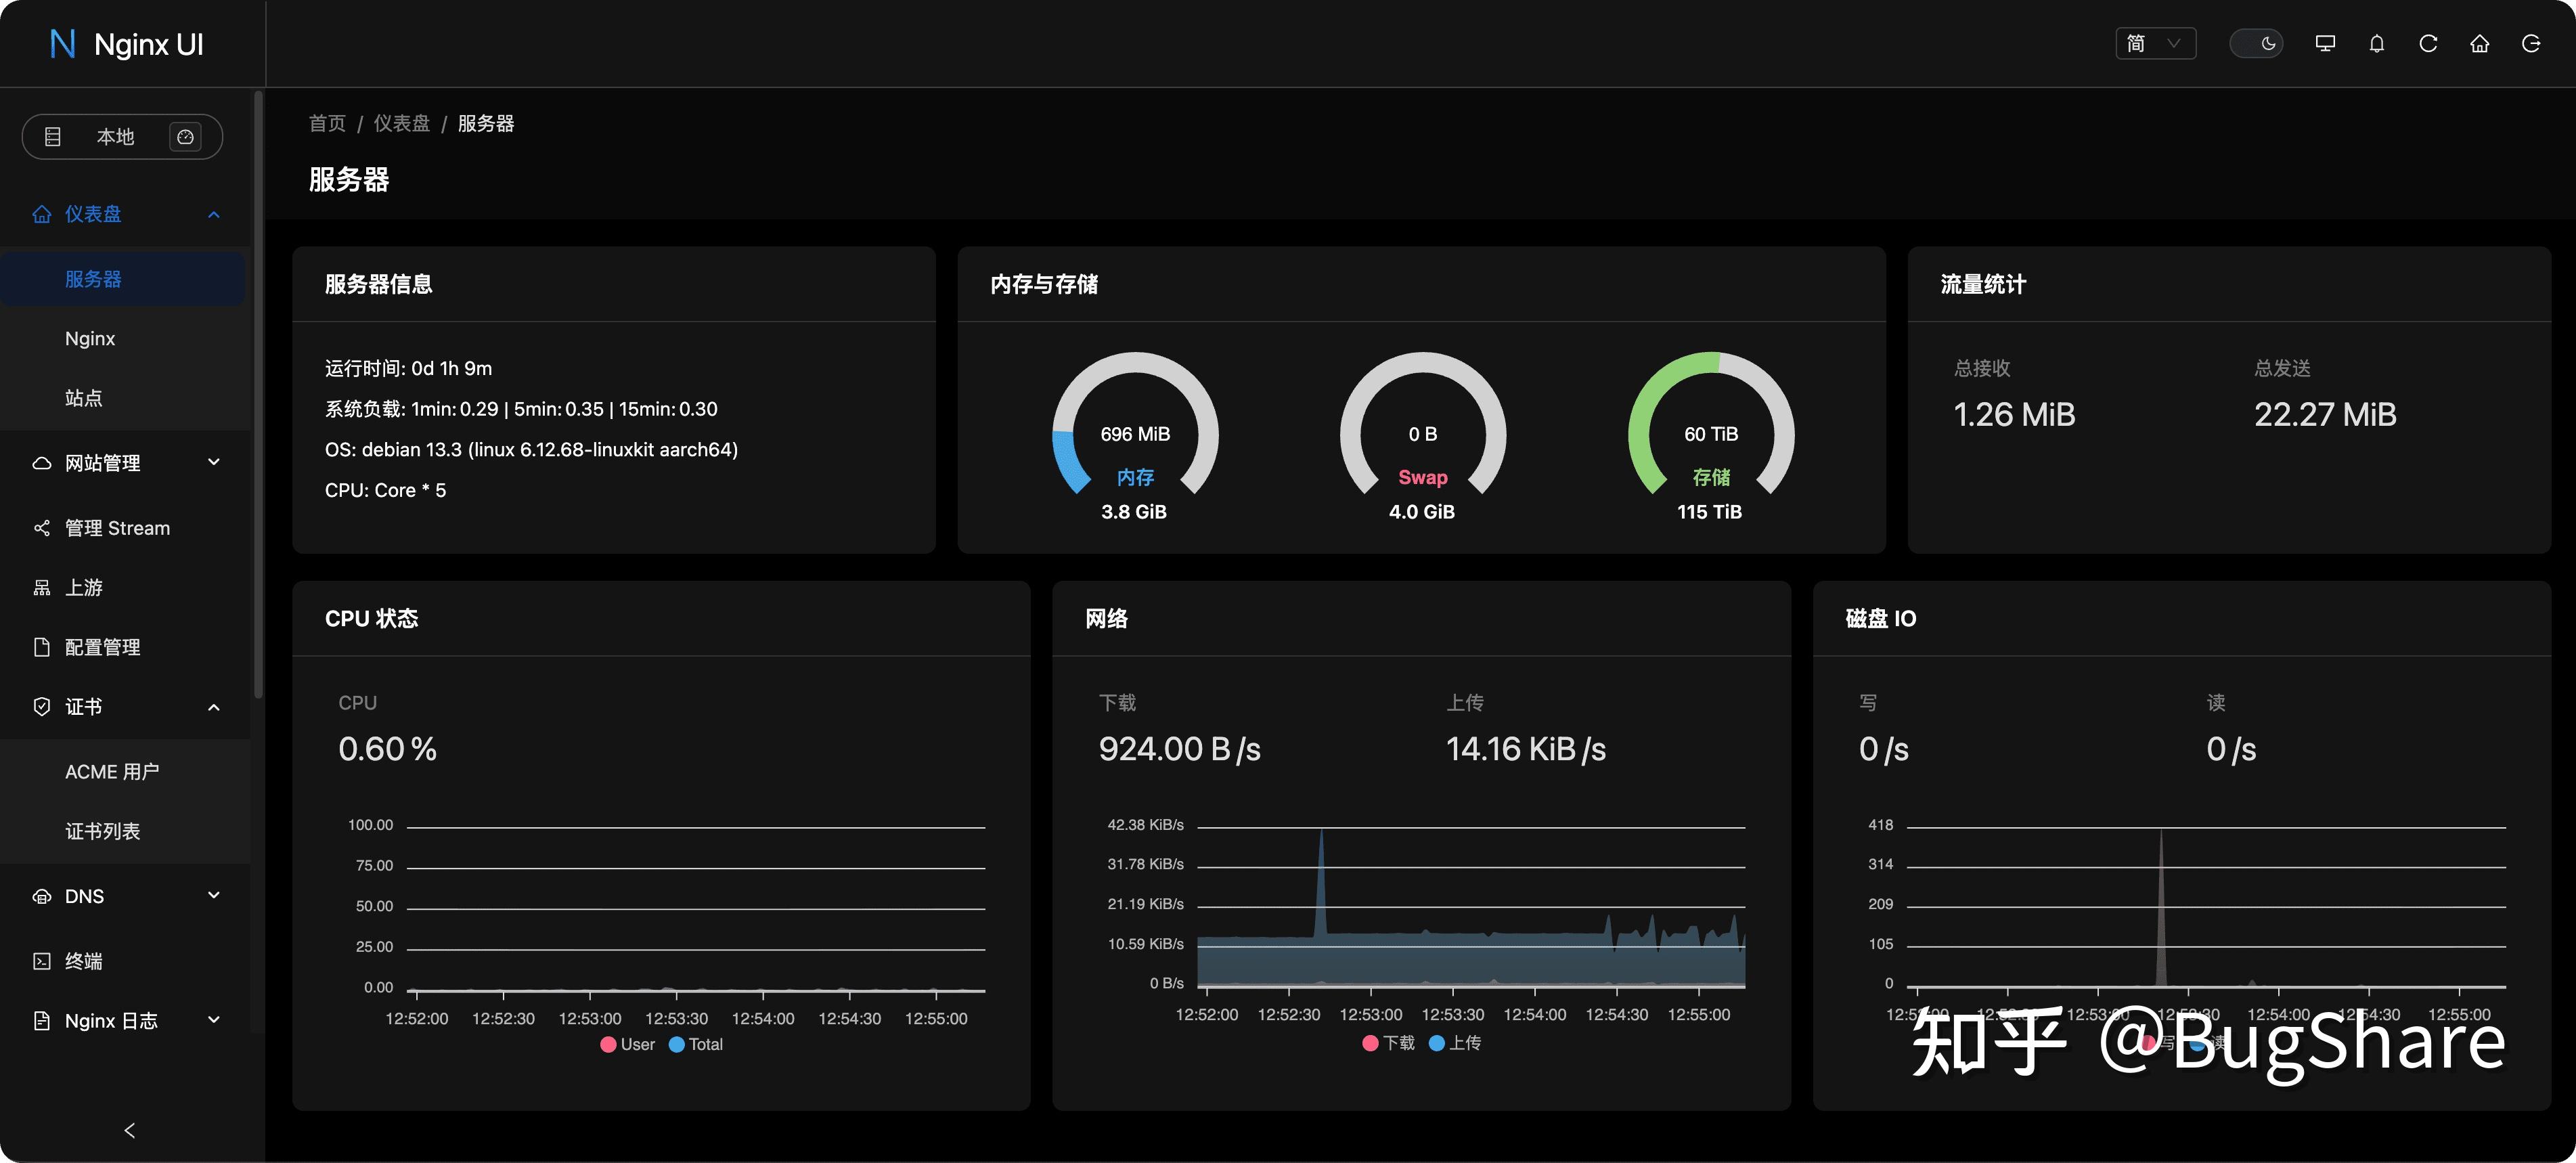Expand the DNS menu chevron

click(x=213, y=895)
